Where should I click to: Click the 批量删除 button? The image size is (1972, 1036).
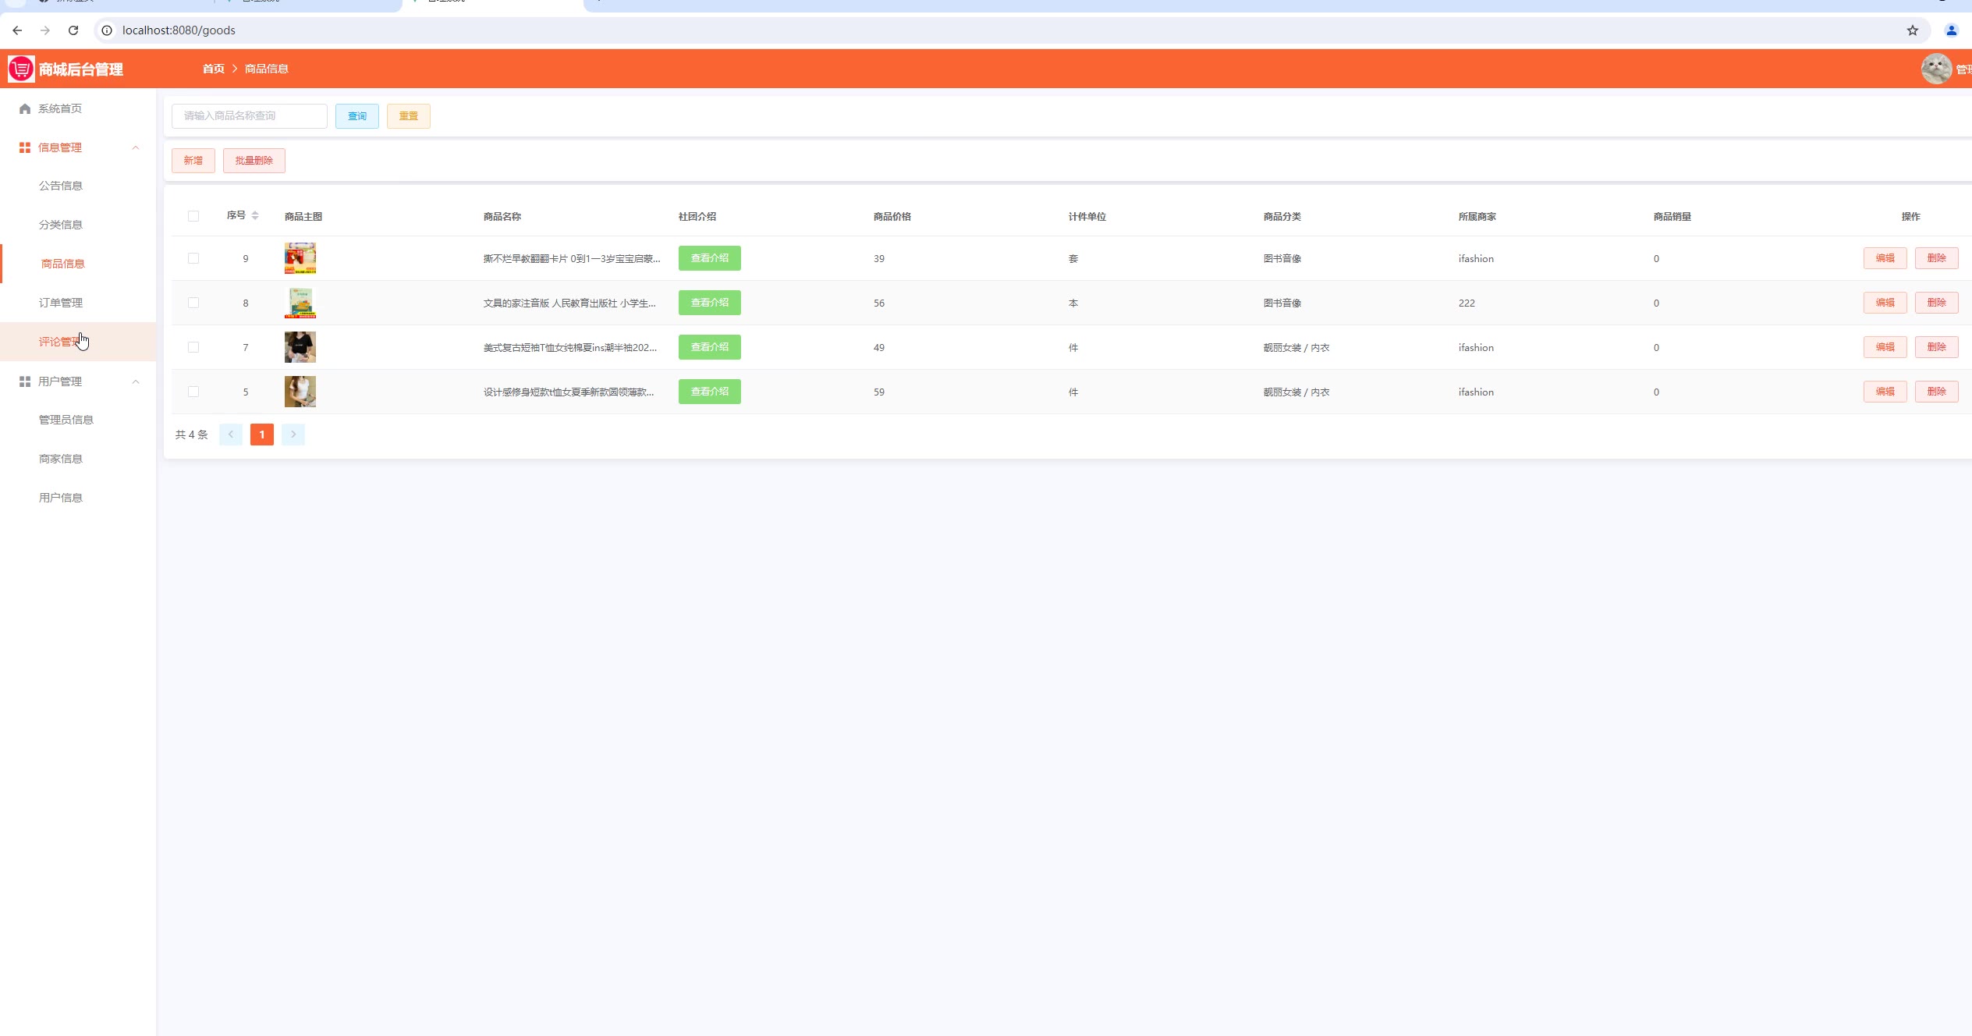[254, 161]
